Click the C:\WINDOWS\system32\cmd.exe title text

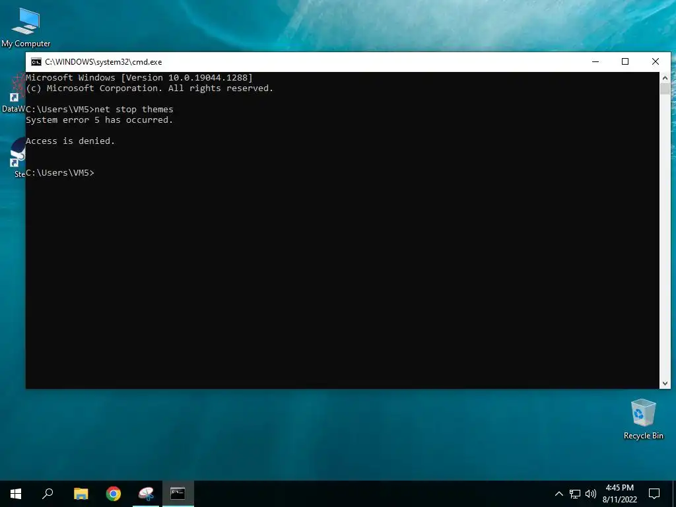[104, 61]
